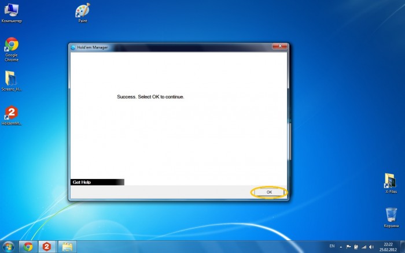Screen dimensions: 405x253
Task: Open Windows Explorer from the taskbar
Action: click(x=67, y=247)
